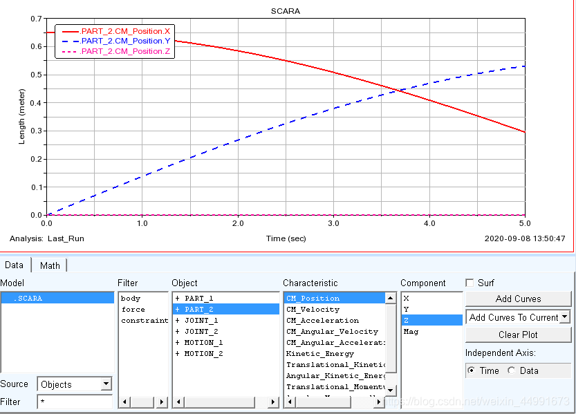Select the .SCARA model entry
This screenshot has height=414, width=576.
click(x=57, y=299)
